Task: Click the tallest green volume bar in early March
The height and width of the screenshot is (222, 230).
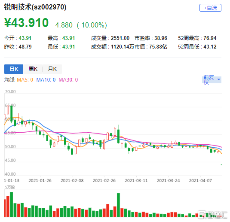Action: coord(118,205)
